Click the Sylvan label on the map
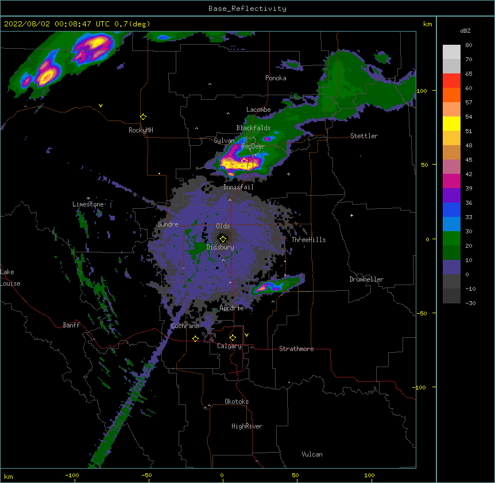Image resolution: width=495 pixels, height=483 pixels. [x=224, y=141]
